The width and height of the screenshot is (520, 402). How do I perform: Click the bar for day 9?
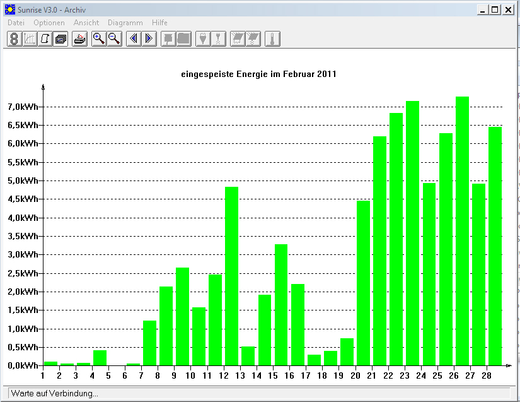(182, 316)
